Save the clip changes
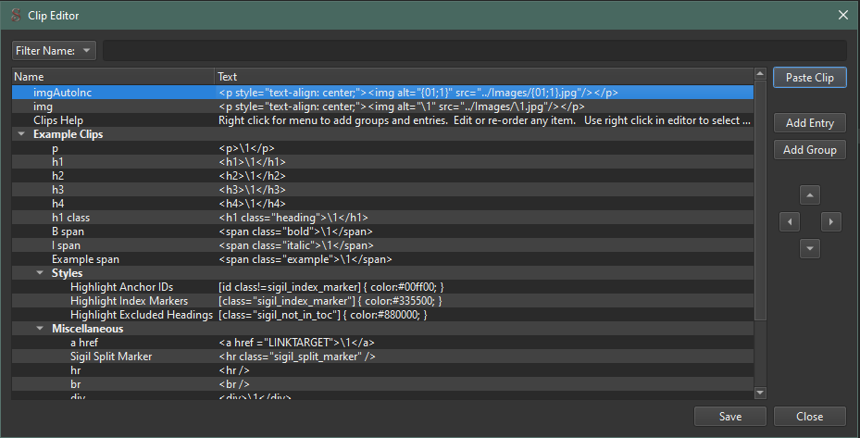This screenshot has width=860, height=438. [730, 417]
